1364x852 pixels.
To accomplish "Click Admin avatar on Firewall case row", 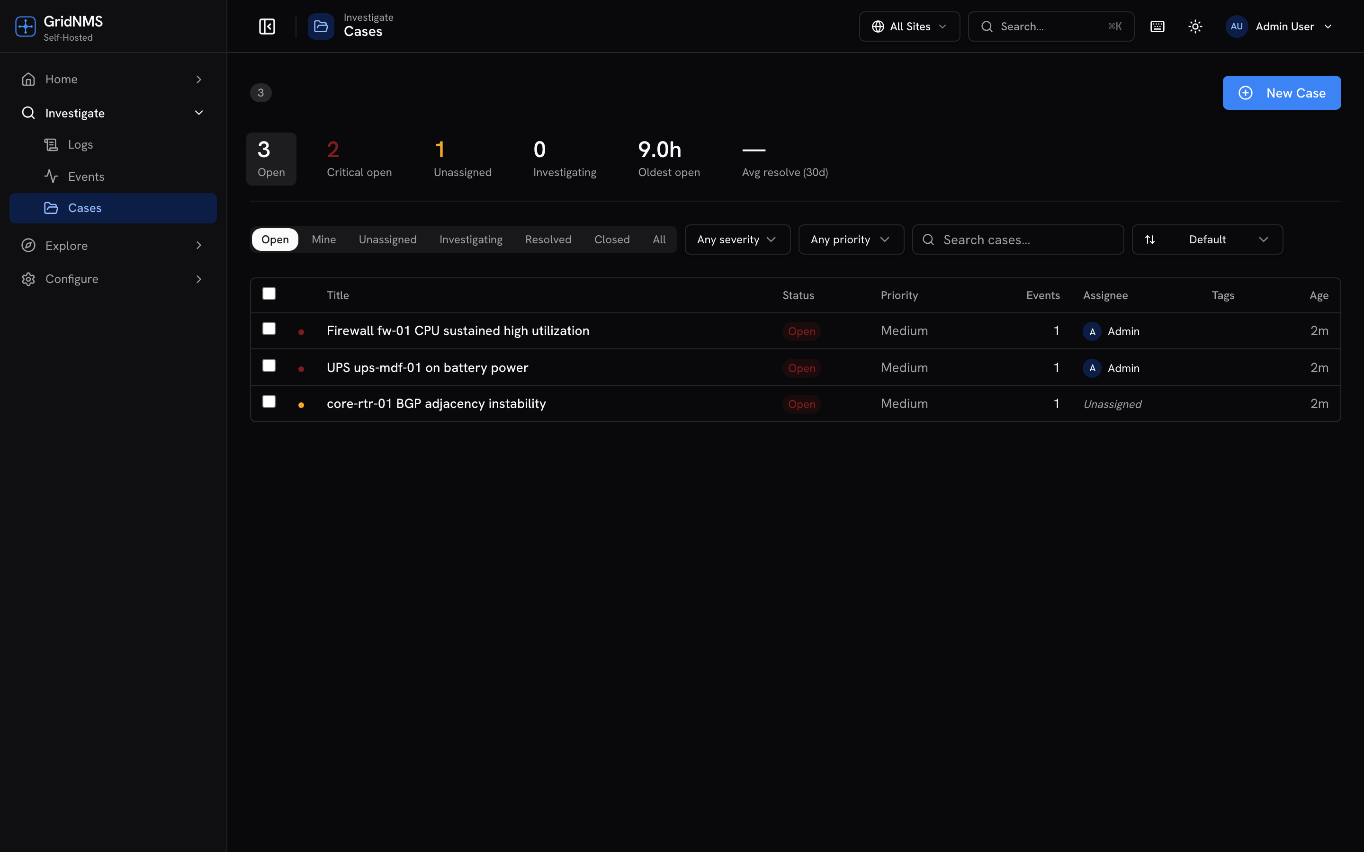I will 1092,331.
